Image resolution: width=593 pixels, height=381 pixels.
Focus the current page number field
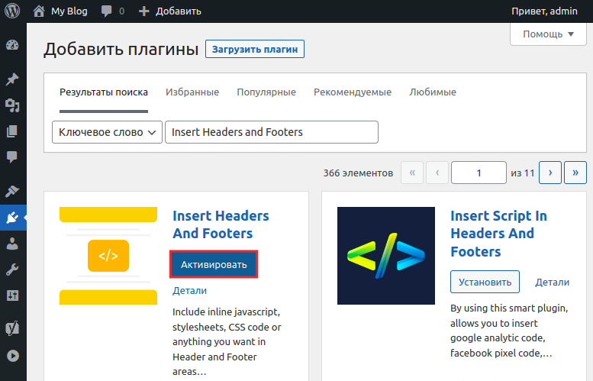coord(479,173)
